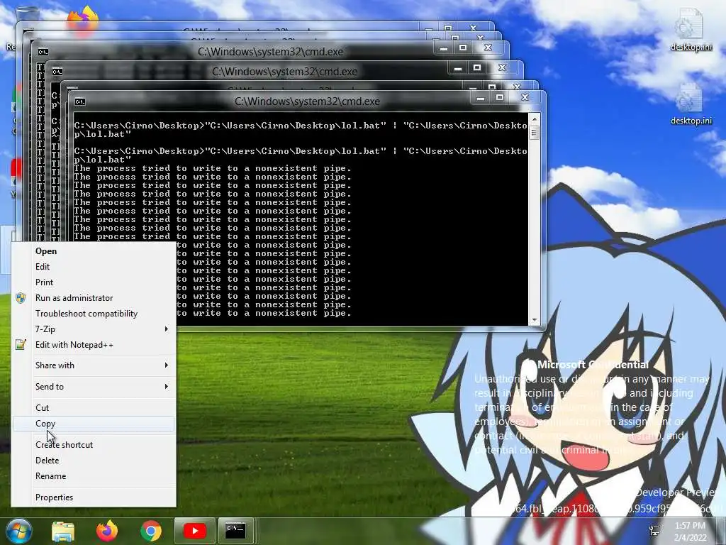The height and width of the screenshot is (545, 726).
Task: Click the front cmd window scroll-up arrow
Action: click(535, 119)
